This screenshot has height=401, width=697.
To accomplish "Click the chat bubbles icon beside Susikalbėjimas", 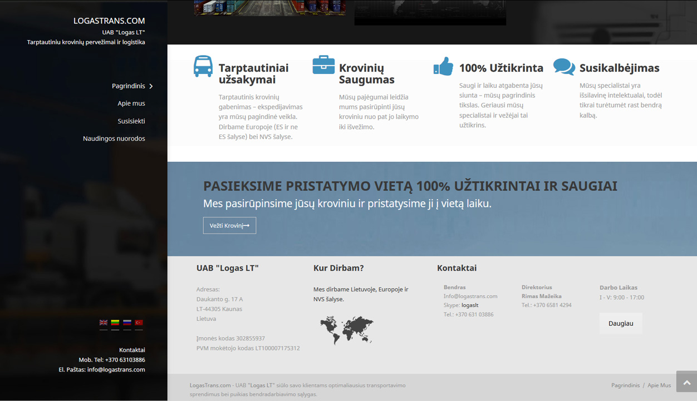I will coord(564,67).
